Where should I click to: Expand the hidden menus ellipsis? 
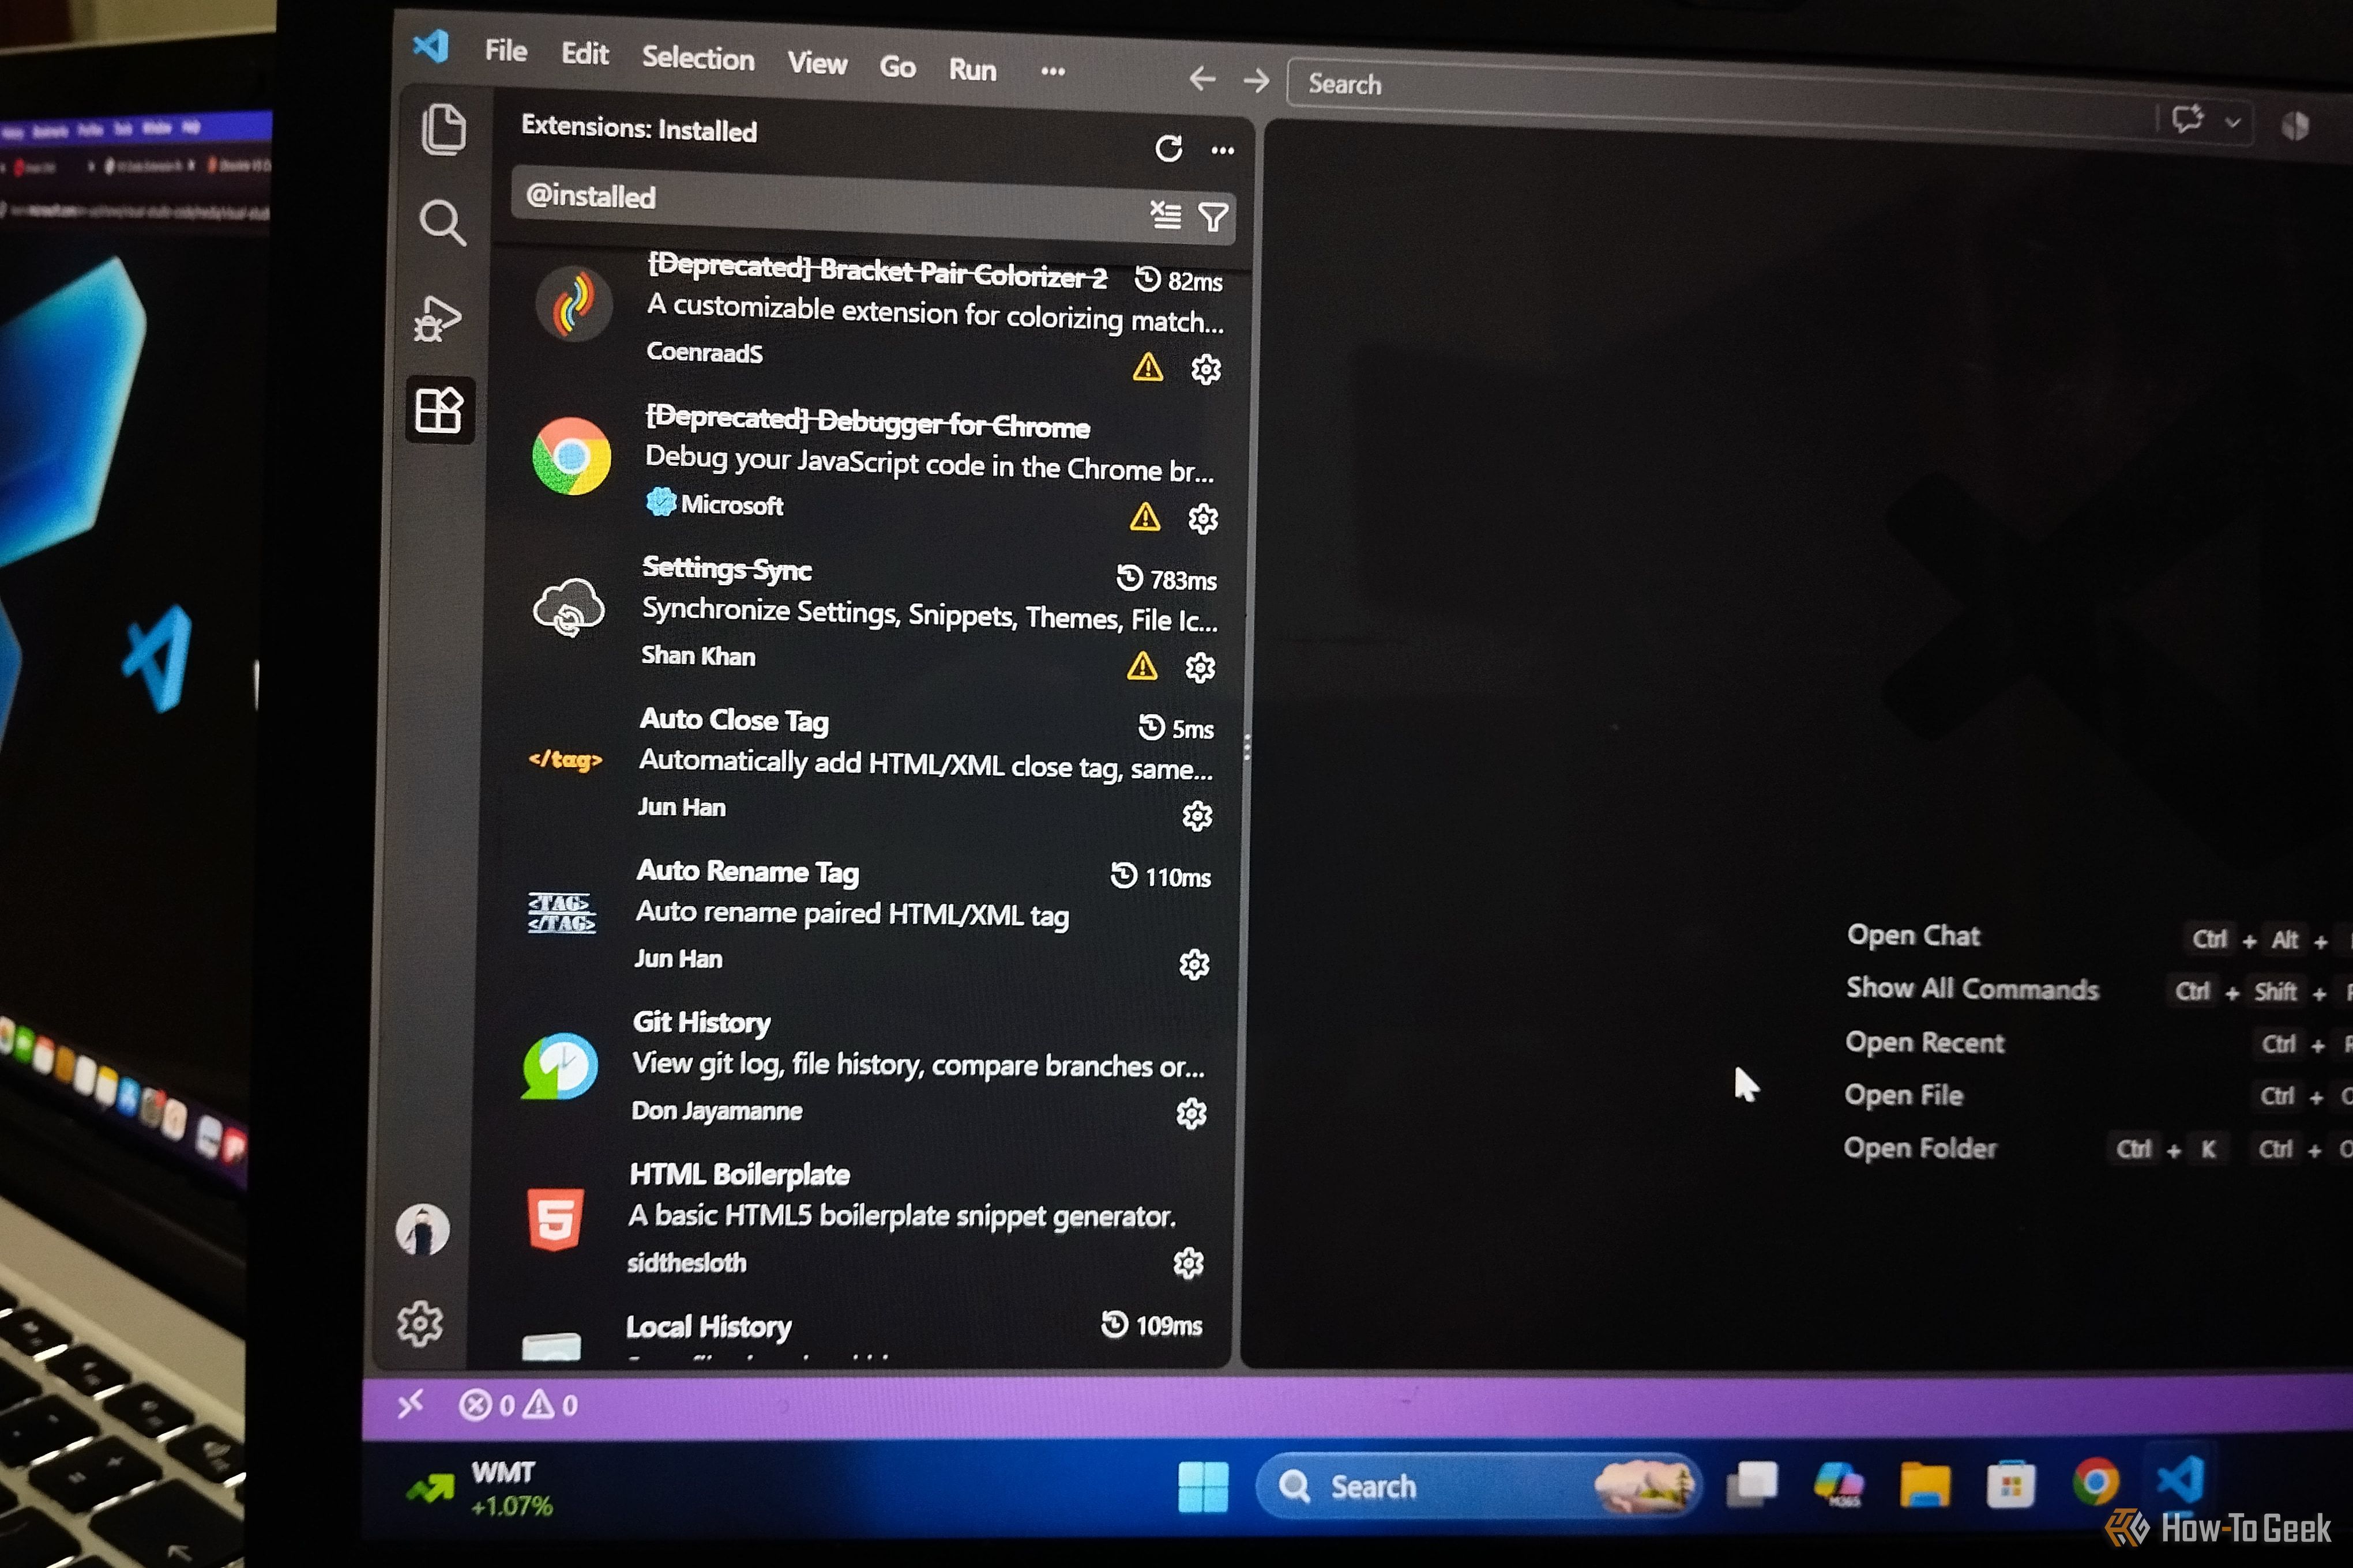point(1053,71)
